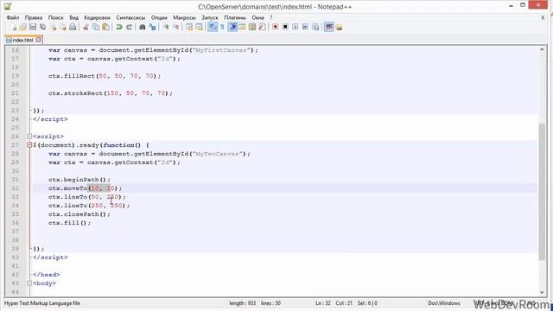
Task: Click the Zoom Out toolbar icon
Action: (x=175, y=27)
